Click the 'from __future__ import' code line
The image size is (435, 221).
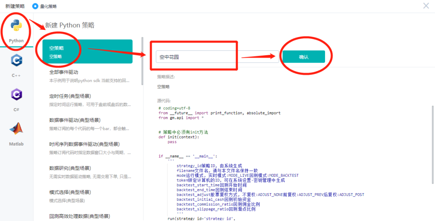tap(220, 113)
